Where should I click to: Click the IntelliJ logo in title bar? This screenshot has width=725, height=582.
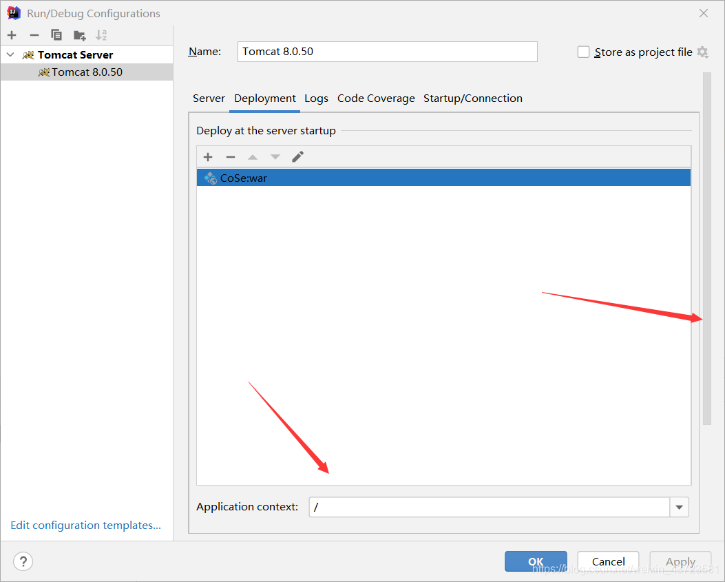click(x=14, y=13)
